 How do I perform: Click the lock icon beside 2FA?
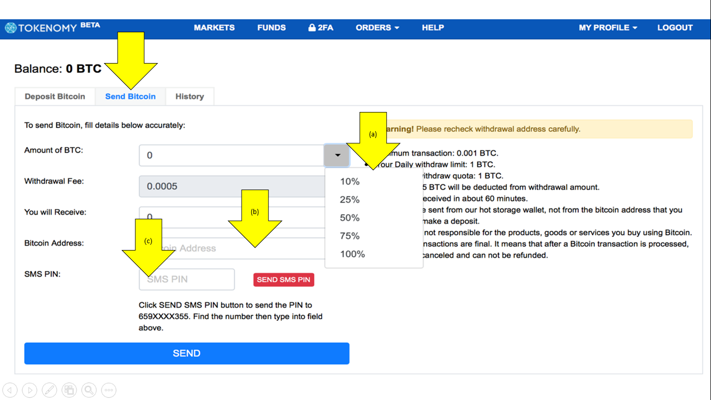[312, 28]
